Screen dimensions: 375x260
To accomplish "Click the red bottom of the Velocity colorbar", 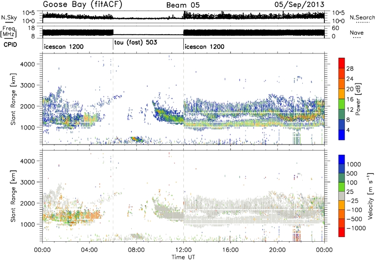I will [342, 233].
